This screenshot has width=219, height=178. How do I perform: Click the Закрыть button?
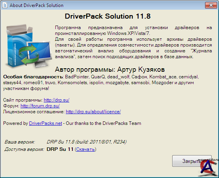coord(192,161)
